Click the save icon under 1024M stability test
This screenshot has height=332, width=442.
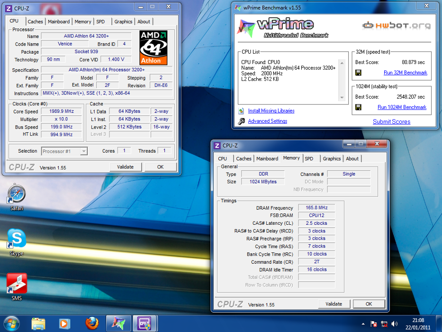(x=358, y=107)
